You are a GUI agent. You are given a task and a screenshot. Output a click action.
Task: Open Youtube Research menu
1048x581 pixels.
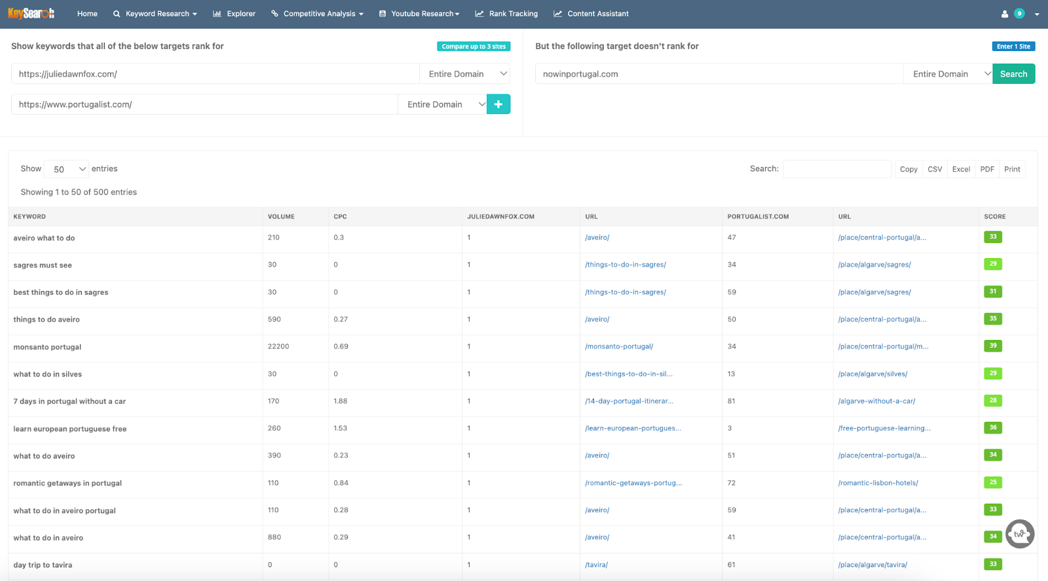pyautogui.click(x=419, y=14)
